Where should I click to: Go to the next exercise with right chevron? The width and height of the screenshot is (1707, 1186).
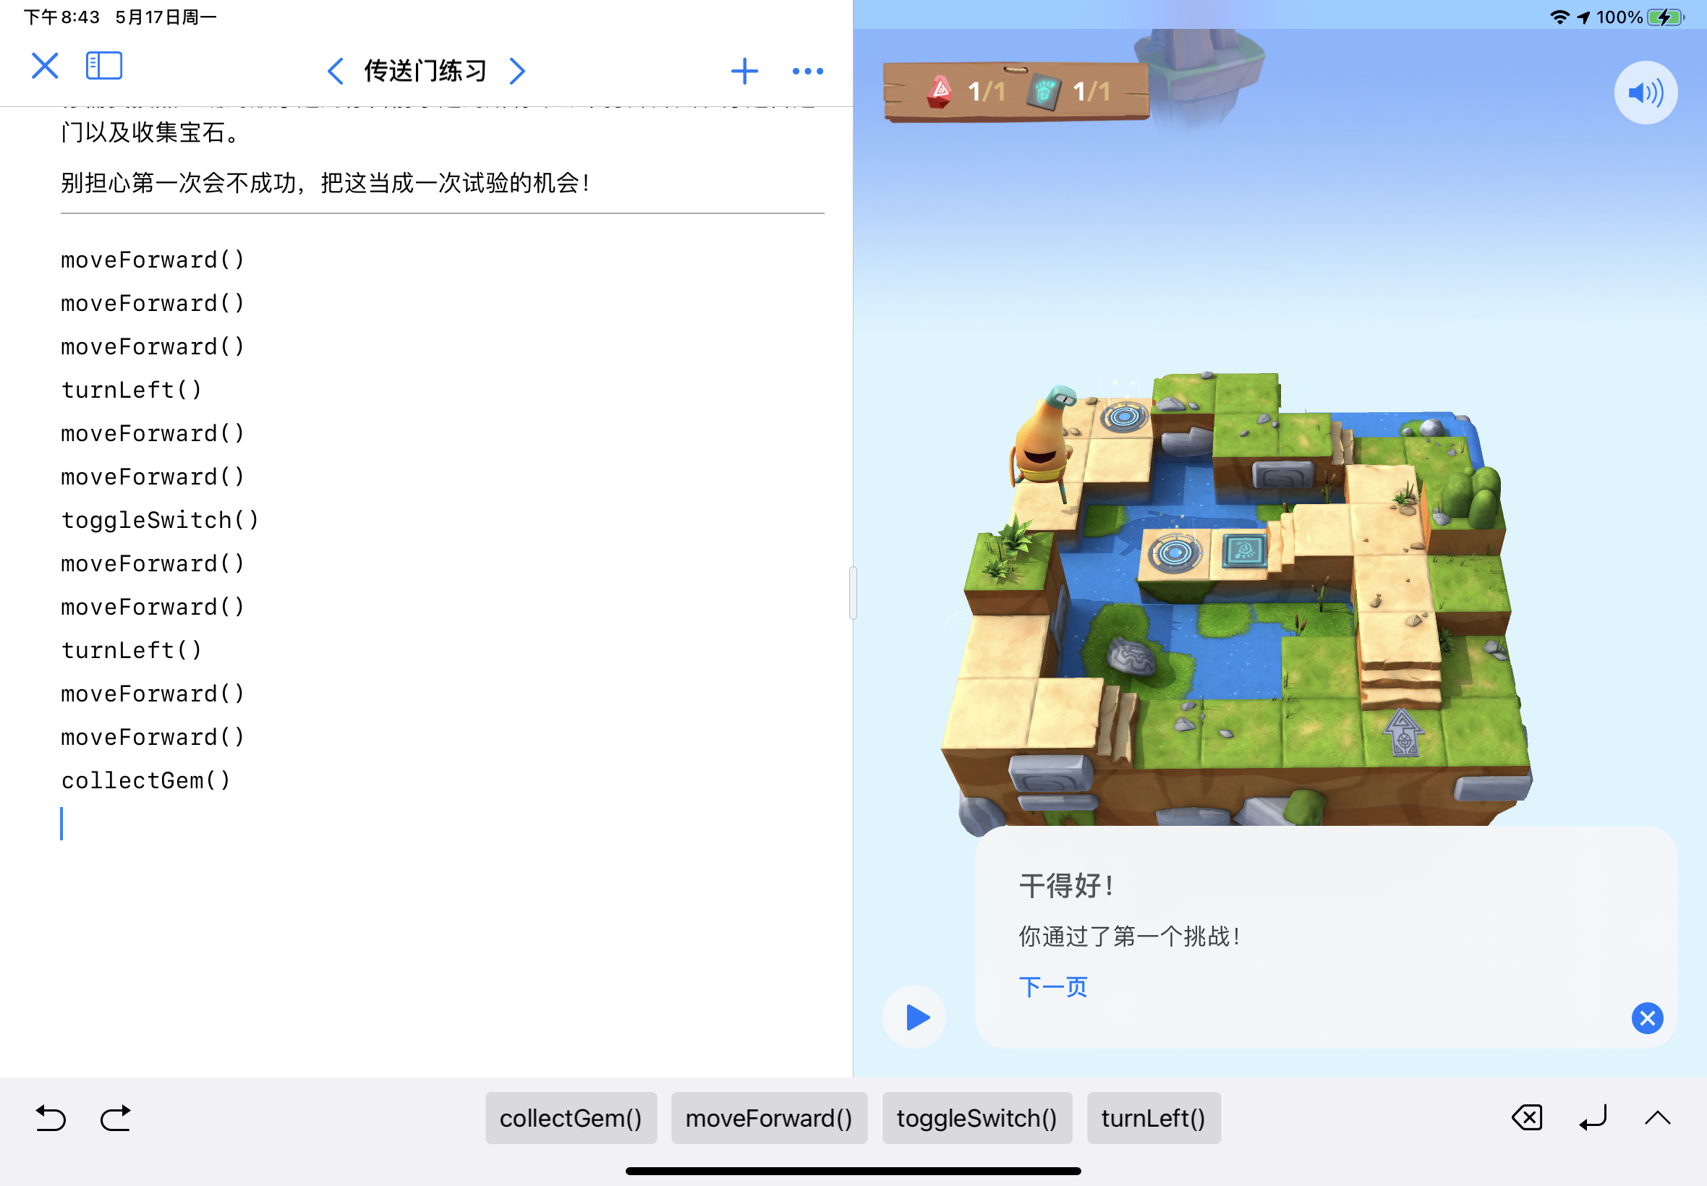pos(518,71)
